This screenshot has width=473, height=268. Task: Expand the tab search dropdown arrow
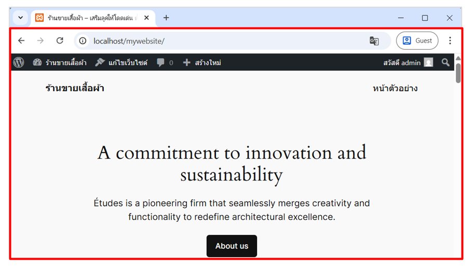[20, 18]
